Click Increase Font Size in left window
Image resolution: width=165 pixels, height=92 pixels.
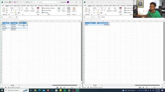point(20,10)
